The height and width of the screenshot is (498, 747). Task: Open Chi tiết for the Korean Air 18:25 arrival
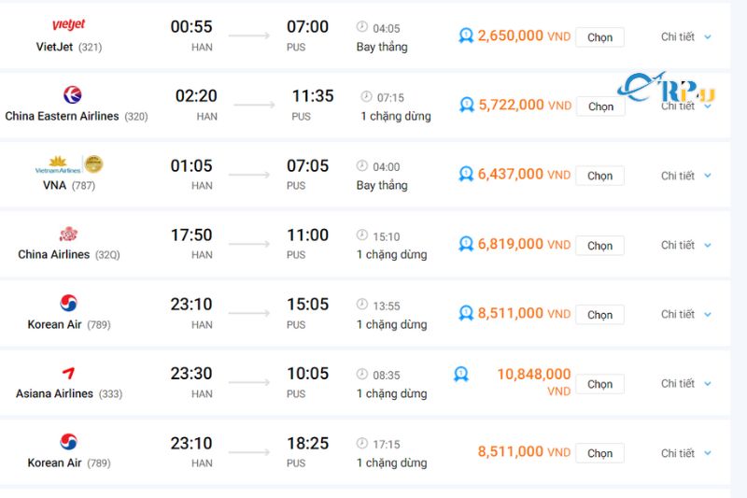click(x=685, y=453)
